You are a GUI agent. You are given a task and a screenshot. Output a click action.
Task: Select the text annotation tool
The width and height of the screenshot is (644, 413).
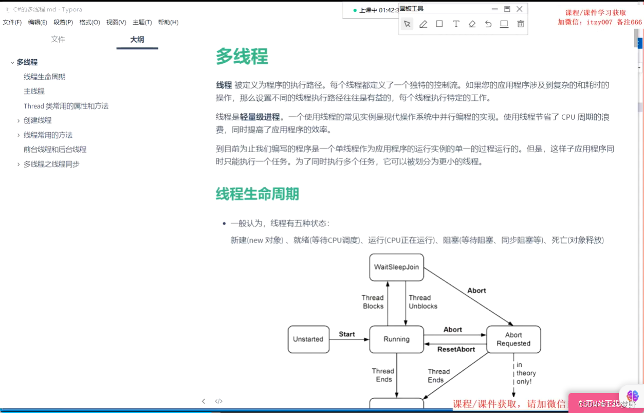[x=456, y=24]
